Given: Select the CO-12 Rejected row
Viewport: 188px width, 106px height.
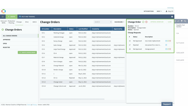Looking at the screenshot, I should point(82,78).
